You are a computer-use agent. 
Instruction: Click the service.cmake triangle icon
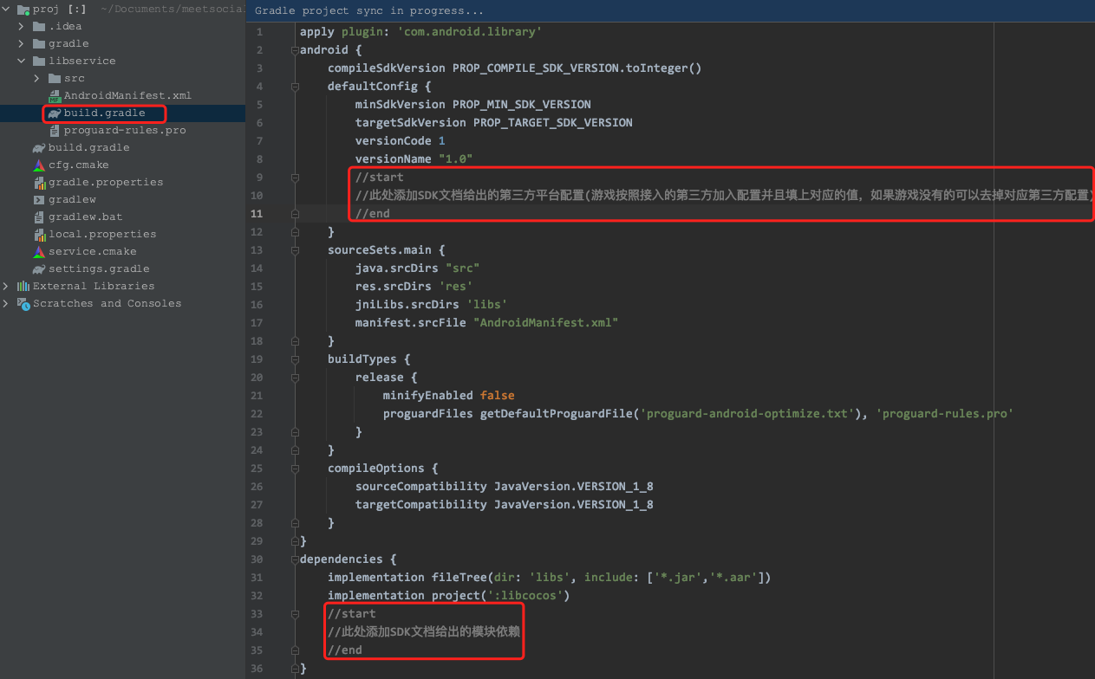39,251
